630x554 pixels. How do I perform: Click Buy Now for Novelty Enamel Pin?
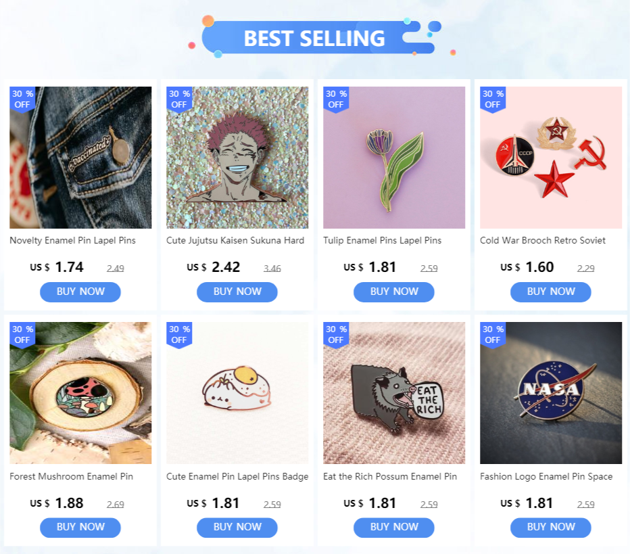coord(80,292)
